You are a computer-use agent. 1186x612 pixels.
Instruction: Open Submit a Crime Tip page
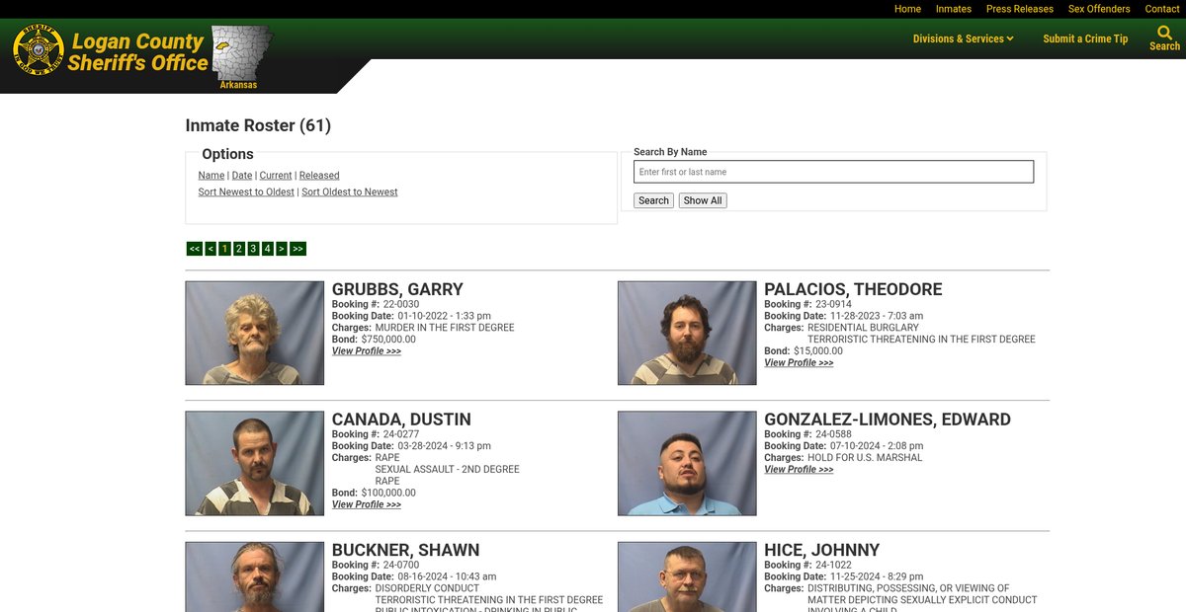point(1085,38)
